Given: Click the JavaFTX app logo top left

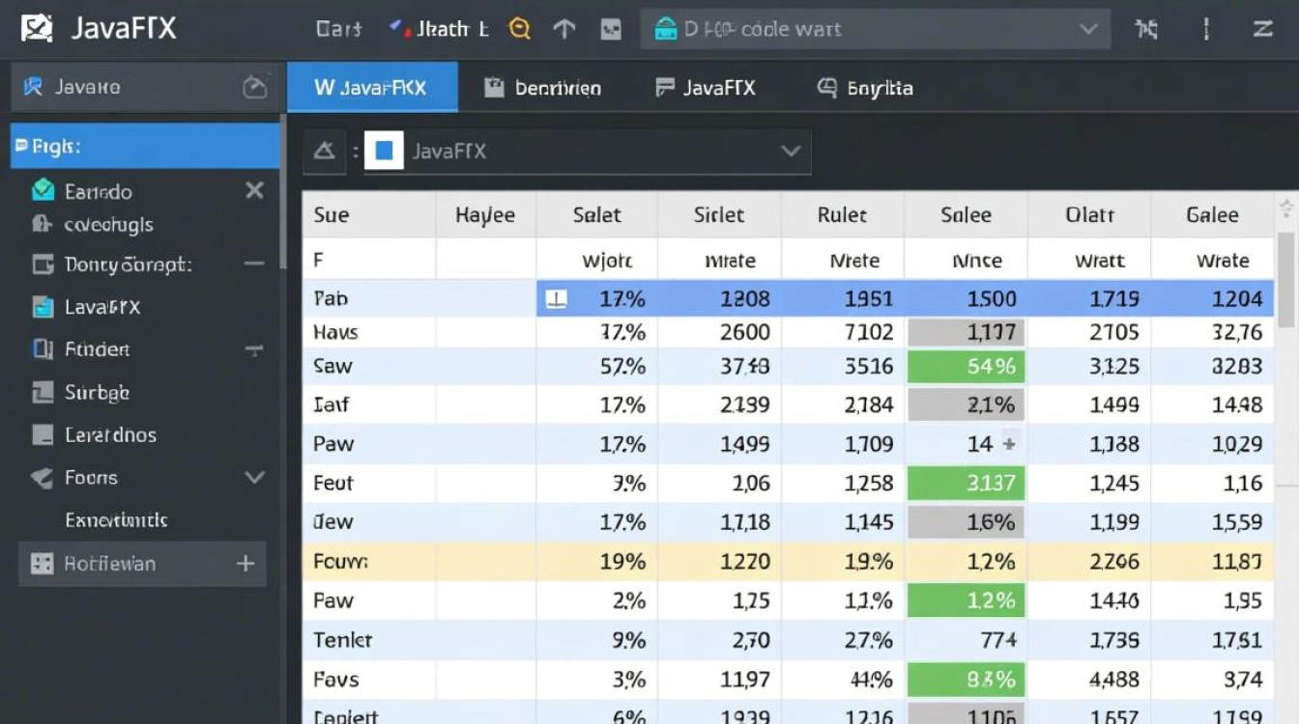Looking at the screenshot, I should point(39,29).
